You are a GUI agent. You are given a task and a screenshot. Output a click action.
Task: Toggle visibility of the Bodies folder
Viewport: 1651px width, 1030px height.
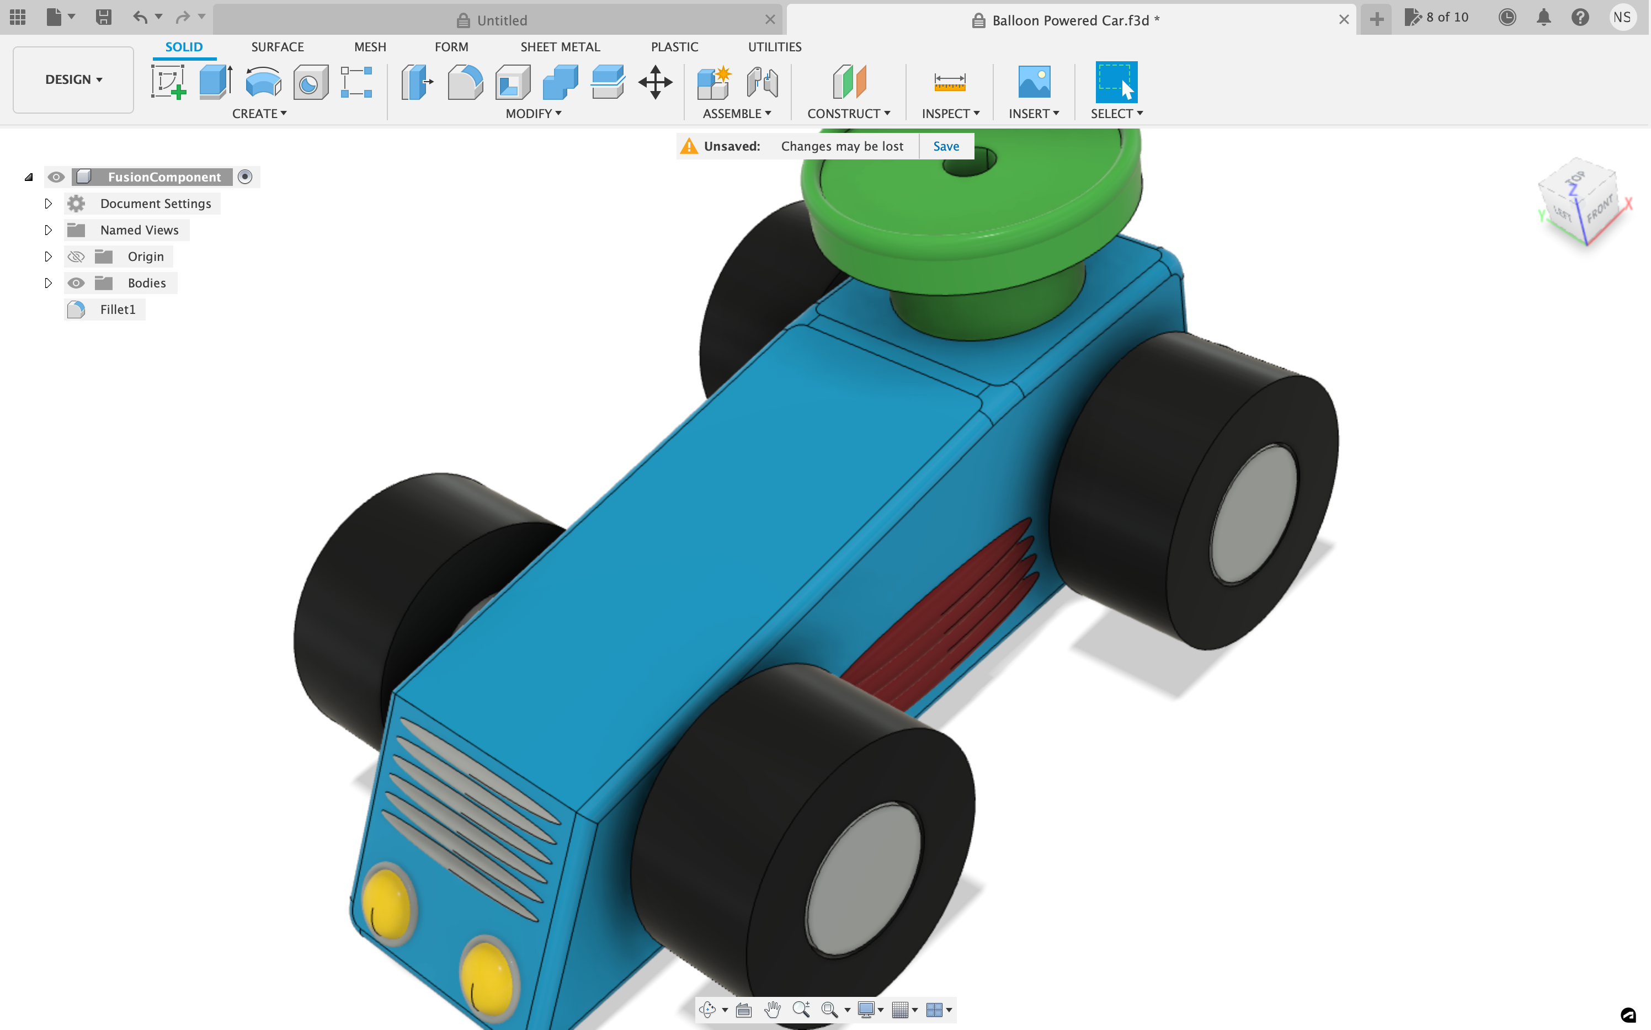(x=76, y=282)
